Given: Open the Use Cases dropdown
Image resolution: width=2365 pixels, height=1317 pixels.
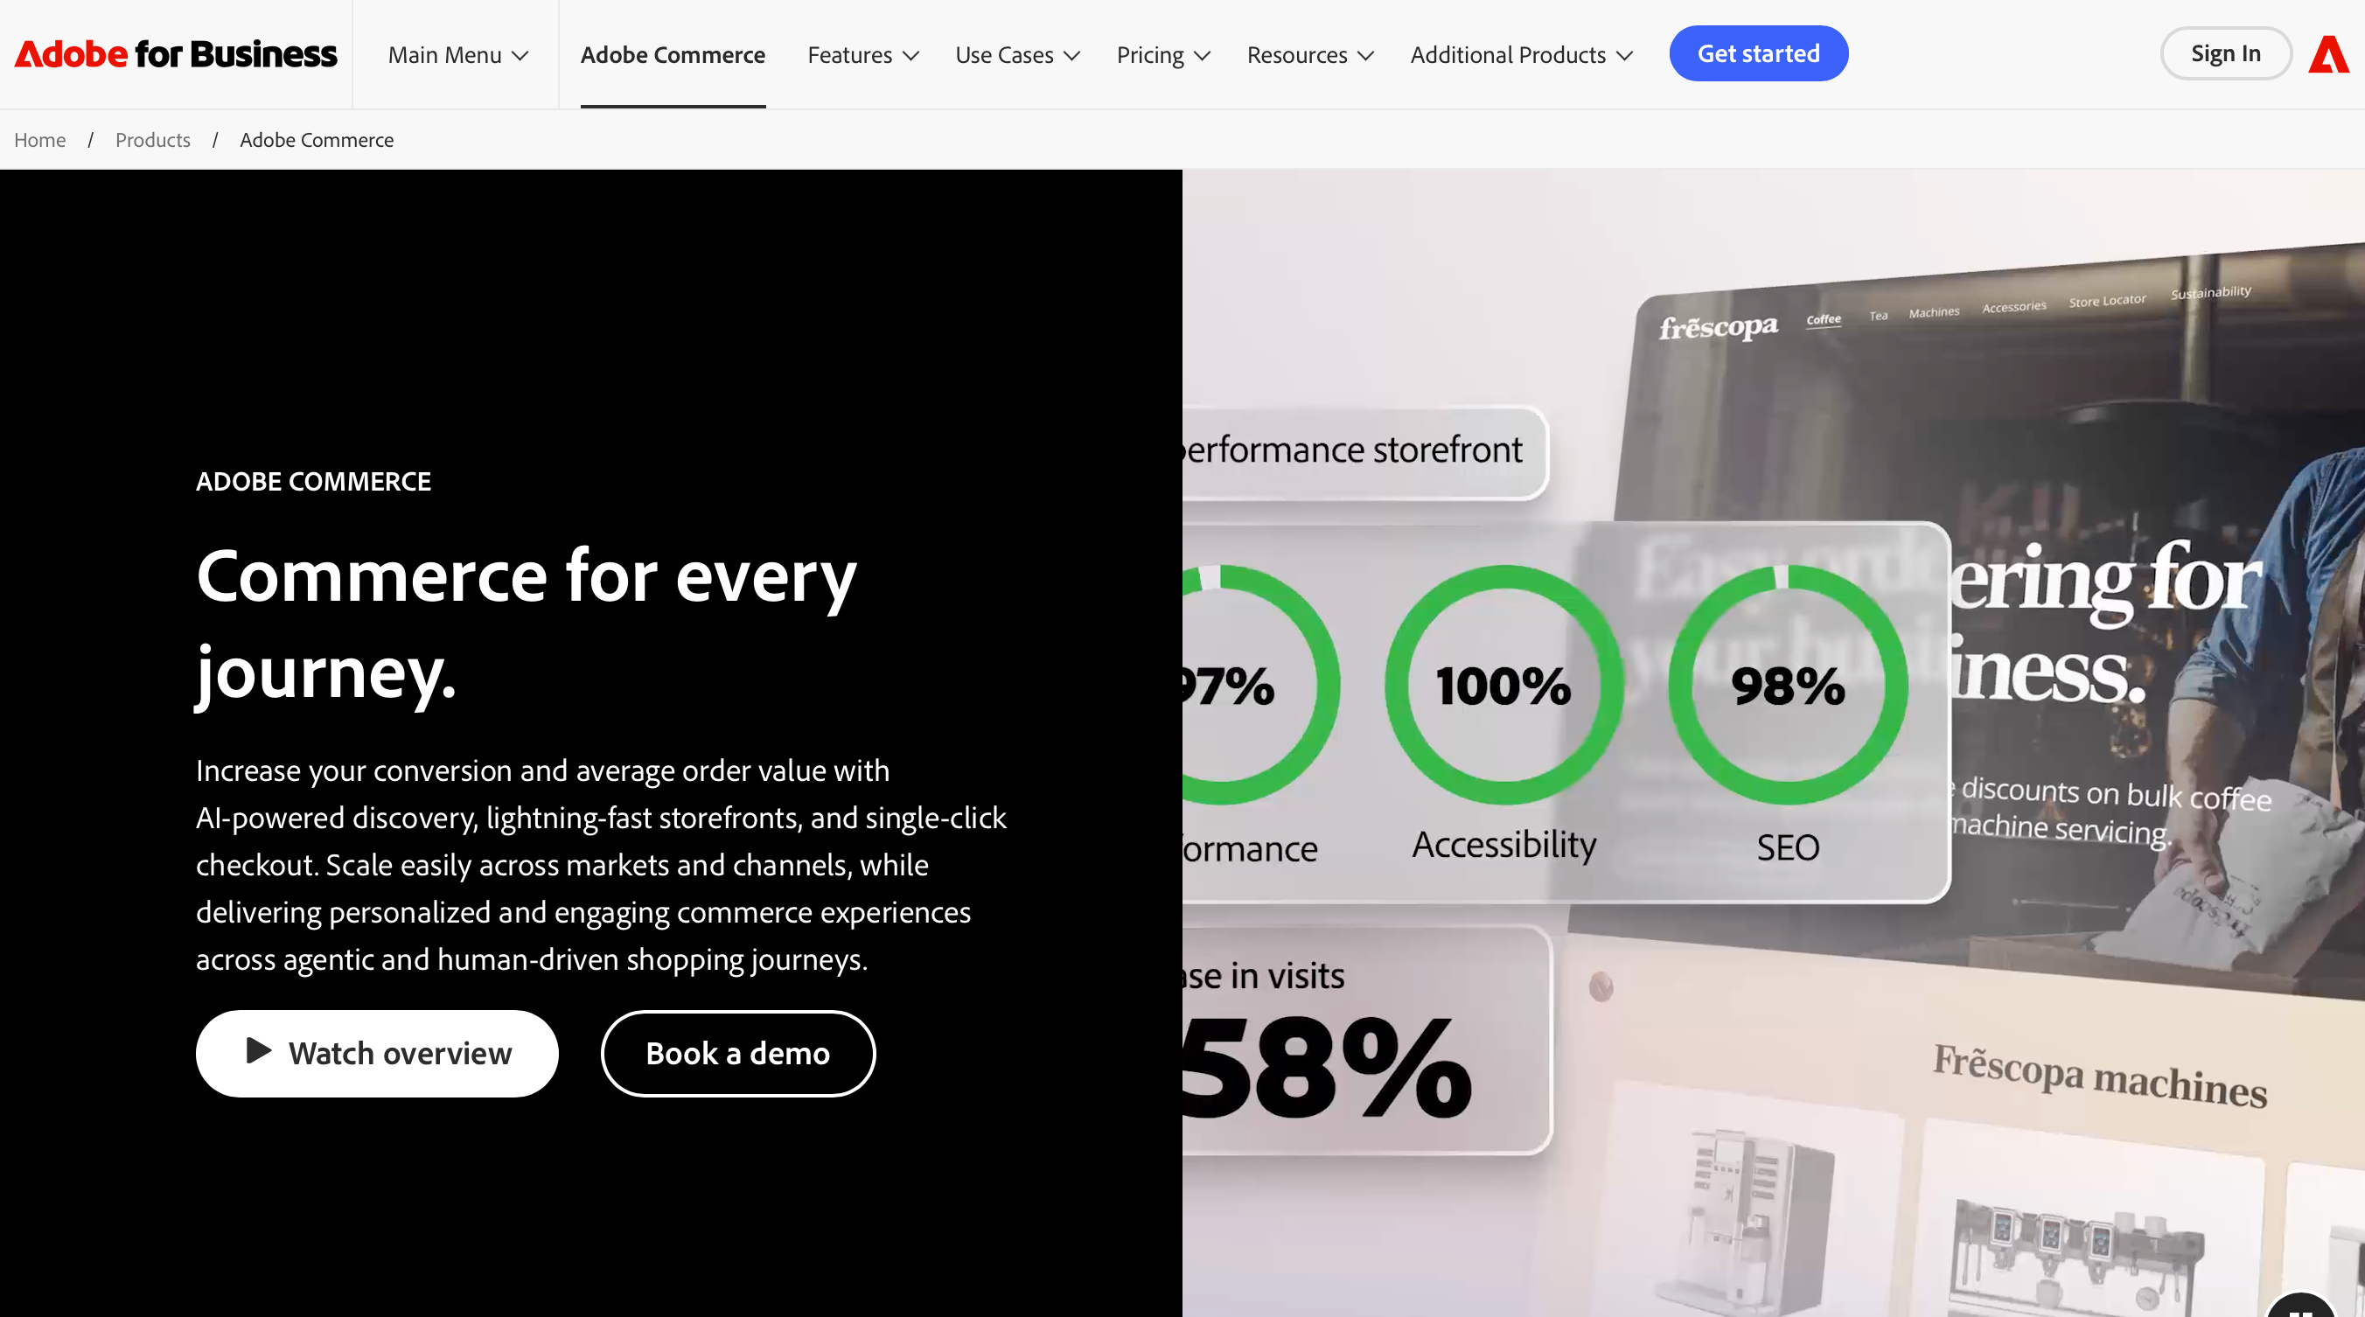Looking at the screenshot, I should click(x=1017, y=55).
